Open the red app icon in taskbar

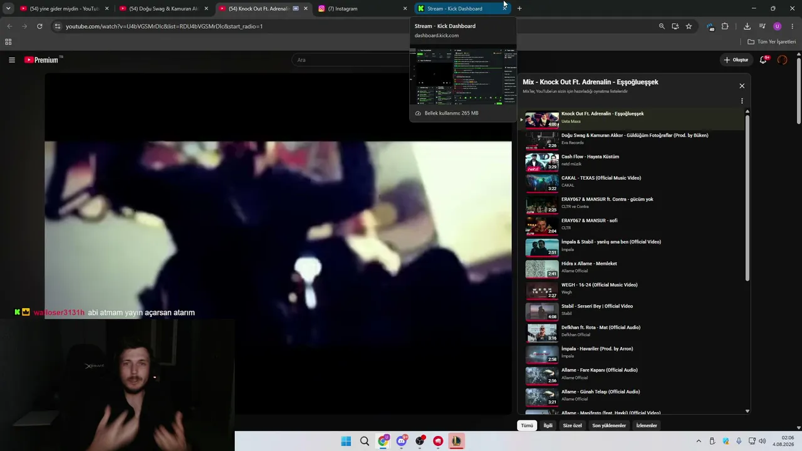pyautogui.click(x=438, y=441)
